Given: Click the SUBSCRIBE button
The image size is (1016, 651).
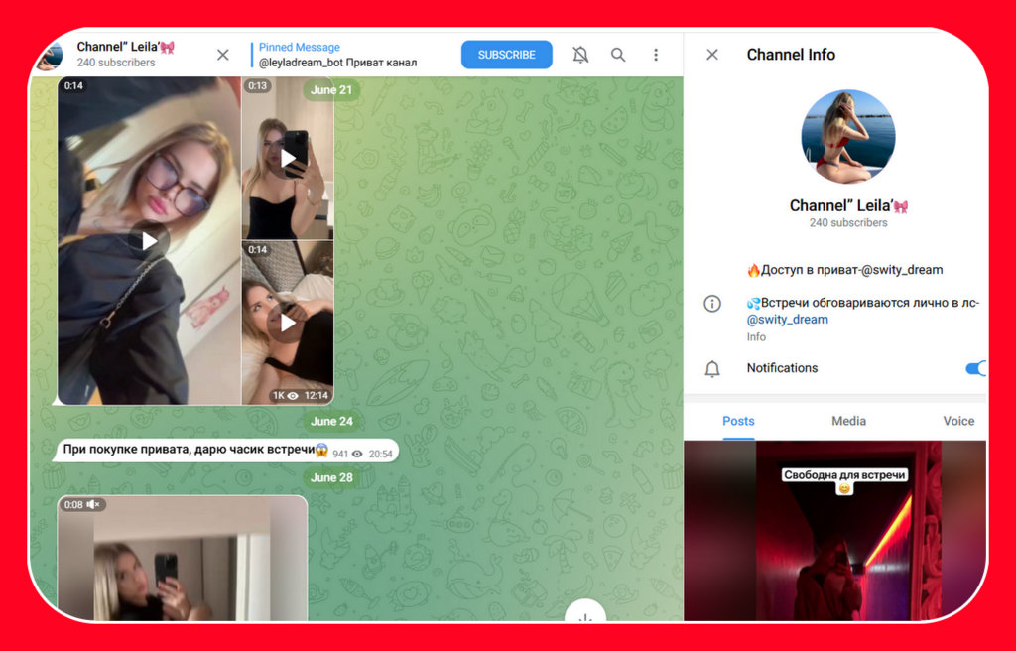Looking at the screenshot, I should pyautogui.click(x=506, y=55).
